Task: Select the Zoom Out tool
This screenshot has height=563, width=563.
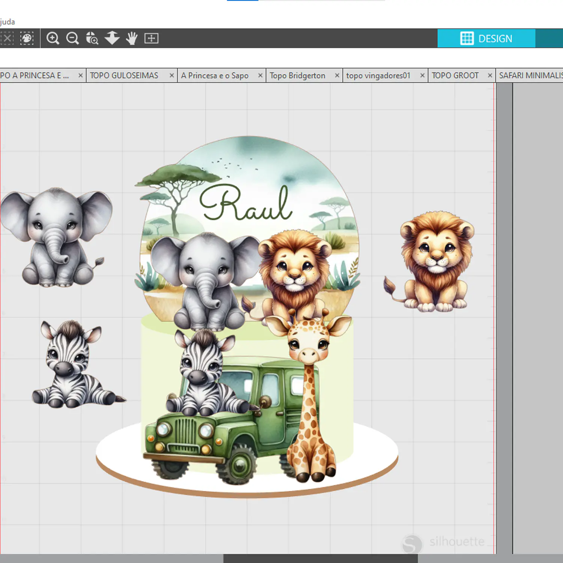Action: (72, 38)
